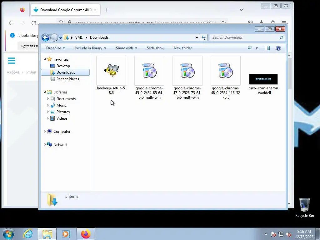Start Slide show
The height and width of the screenshot is (240, 320).
156,48
